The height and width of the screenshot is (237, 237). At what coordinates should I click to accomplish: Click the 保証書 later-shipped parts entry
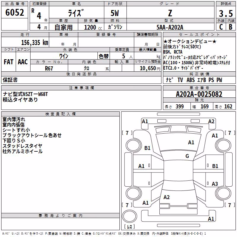tap(10, 80)
